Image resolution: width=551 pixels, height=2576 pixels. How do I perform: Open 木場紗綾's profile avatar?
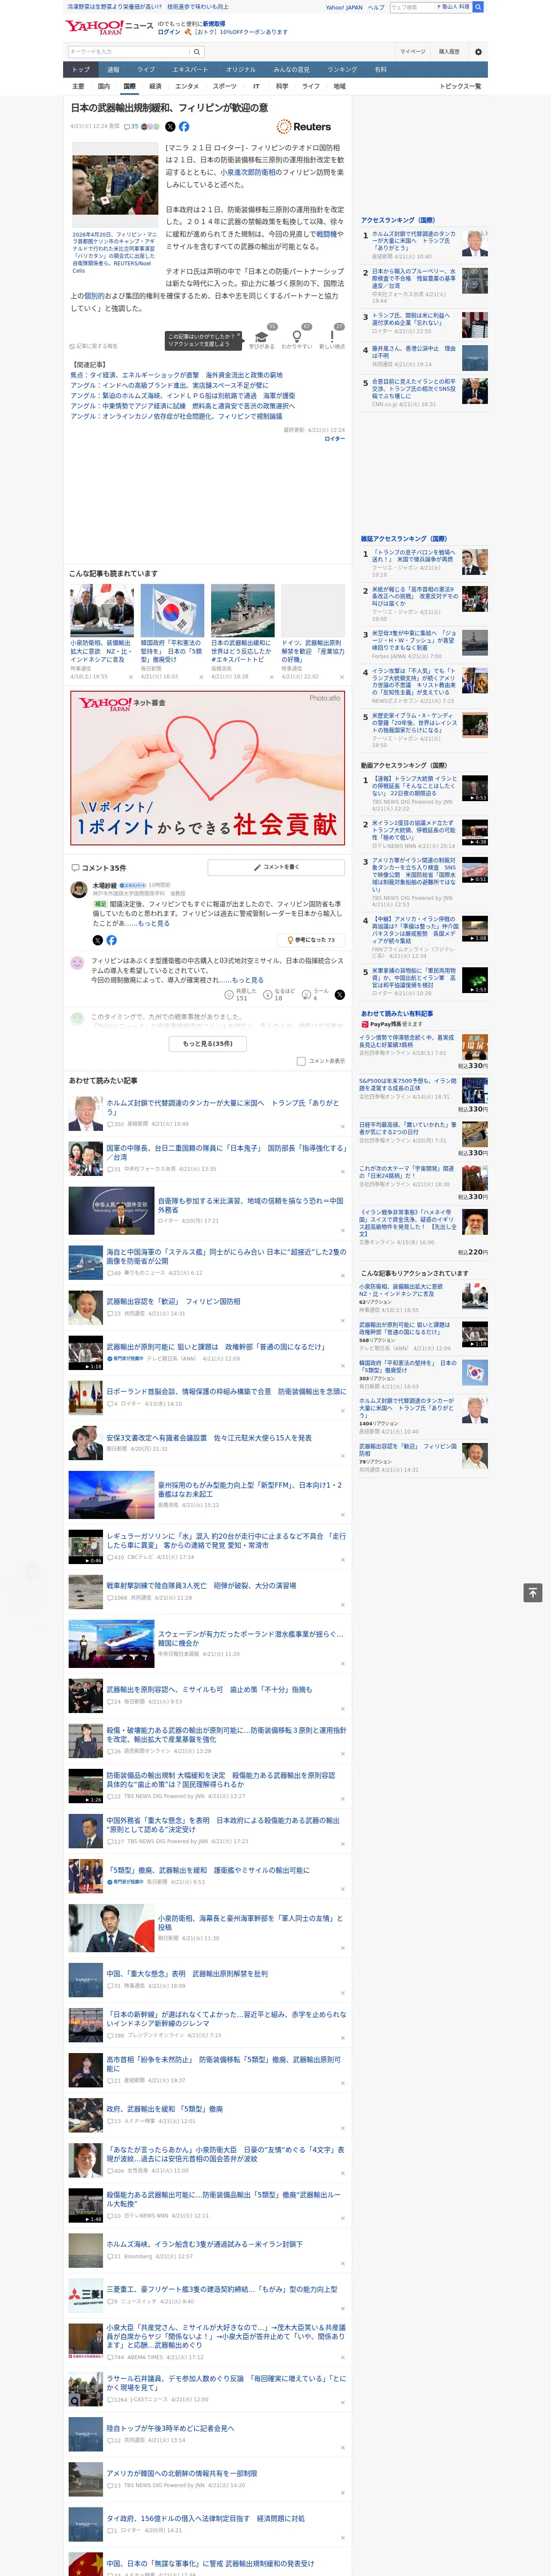[78, 889]
